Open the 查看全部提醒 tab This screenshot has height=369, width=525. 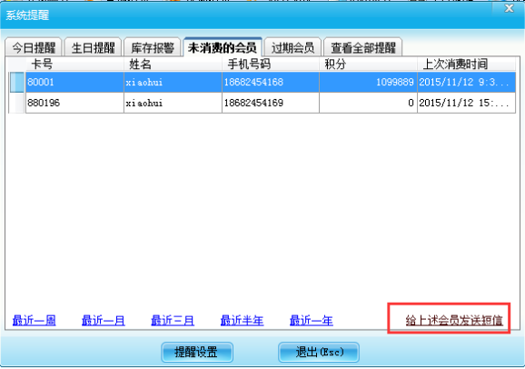(363, 47)
